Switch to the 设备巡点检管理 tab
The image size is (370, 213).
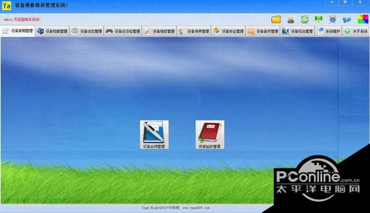(x=123, y=31)
